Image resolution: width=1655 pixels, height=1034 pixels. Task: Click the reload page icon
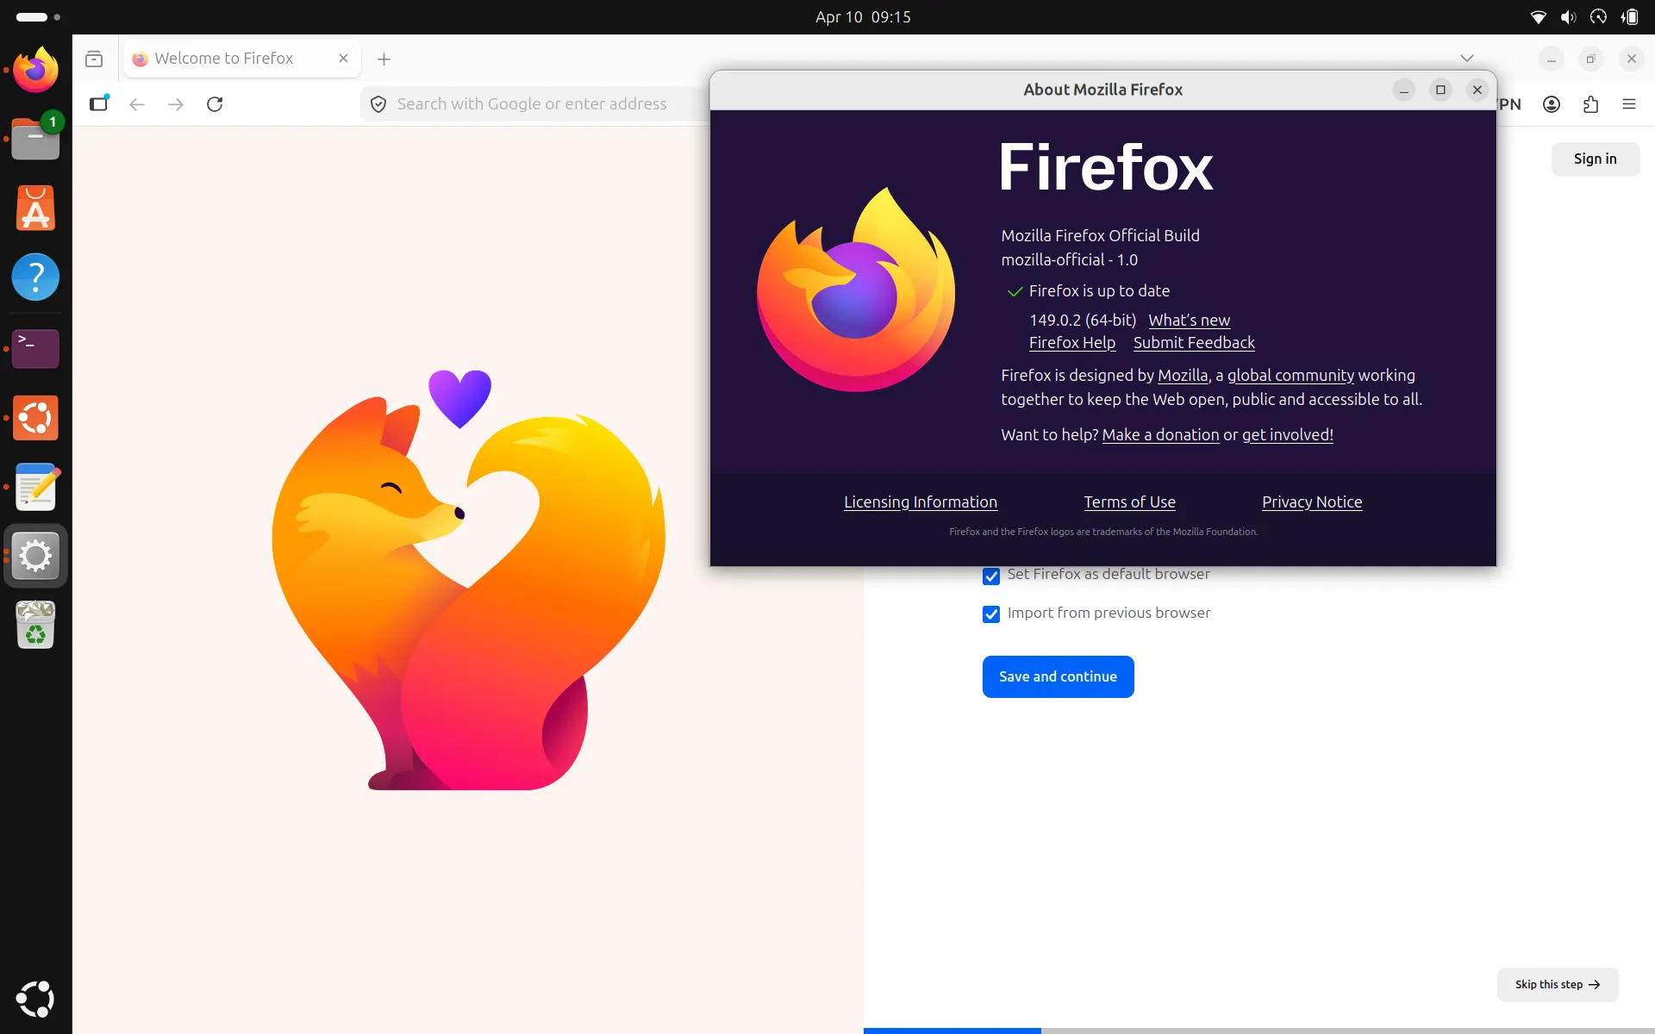click(215, 104)
